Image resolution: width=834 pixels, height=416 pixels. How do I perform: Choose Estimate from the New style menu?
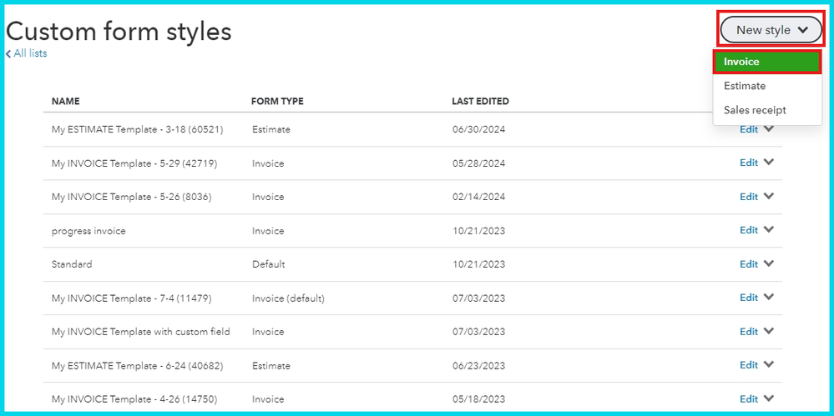click(x=745, y=86)
